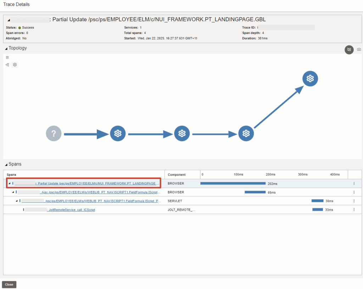Open actions menu for the 202ms span

(x=354, y=184)
